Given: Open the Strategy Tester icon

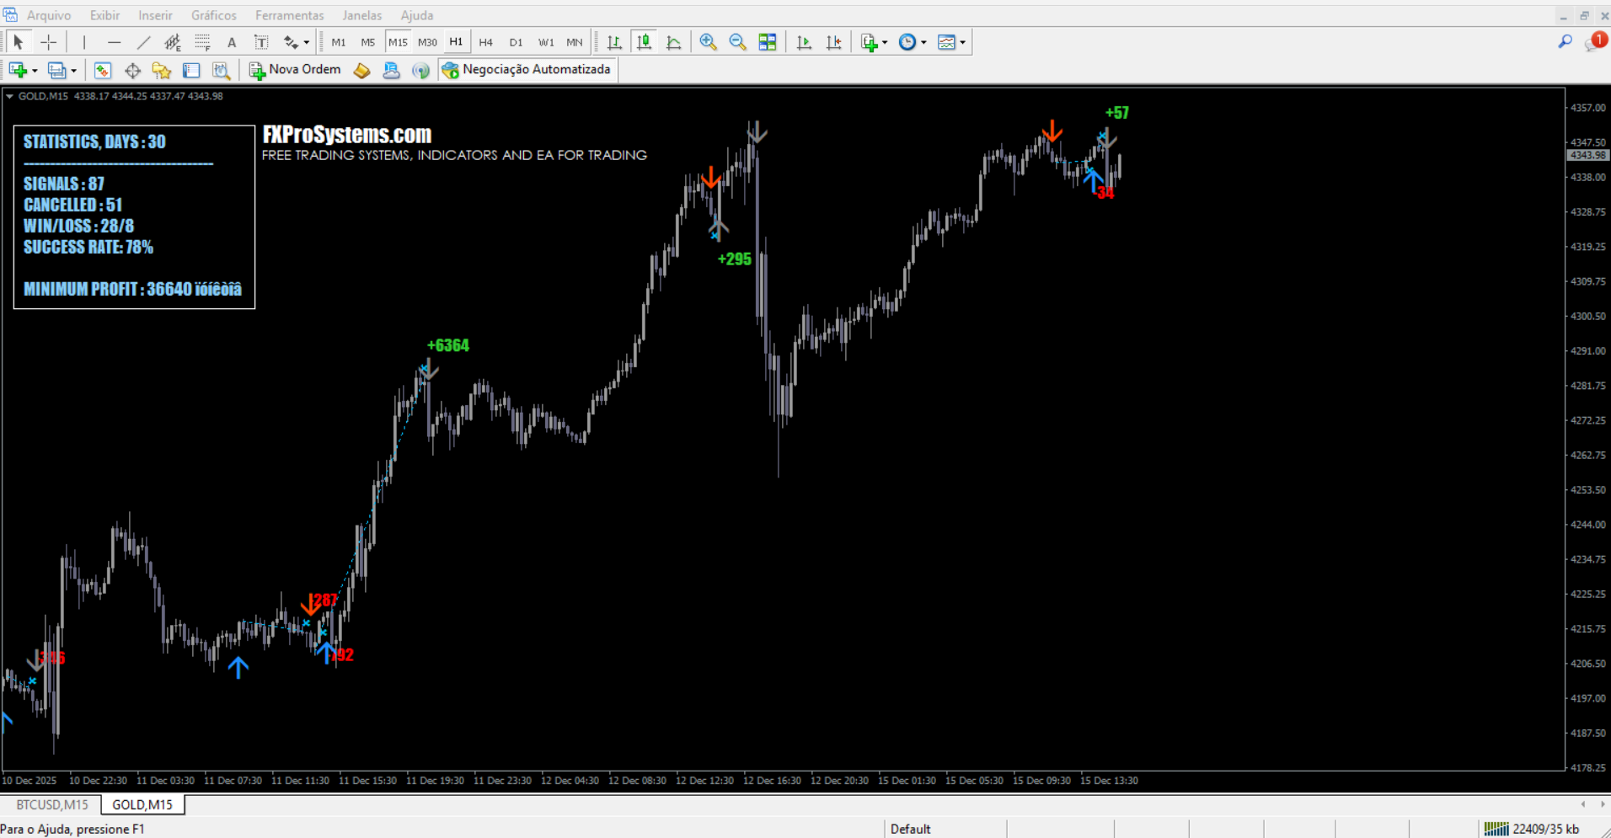Looking at the screenshot, I should (x=221, y=70).
